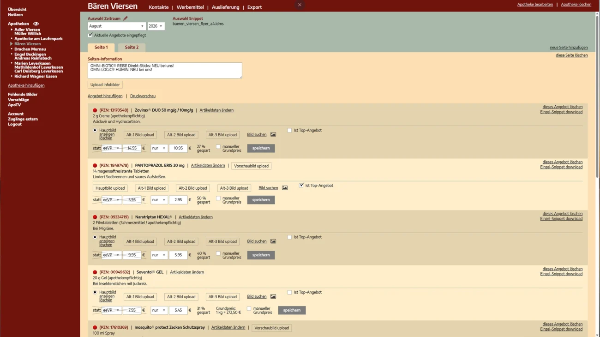Open the Druckvorschau link

pos(143,96)
